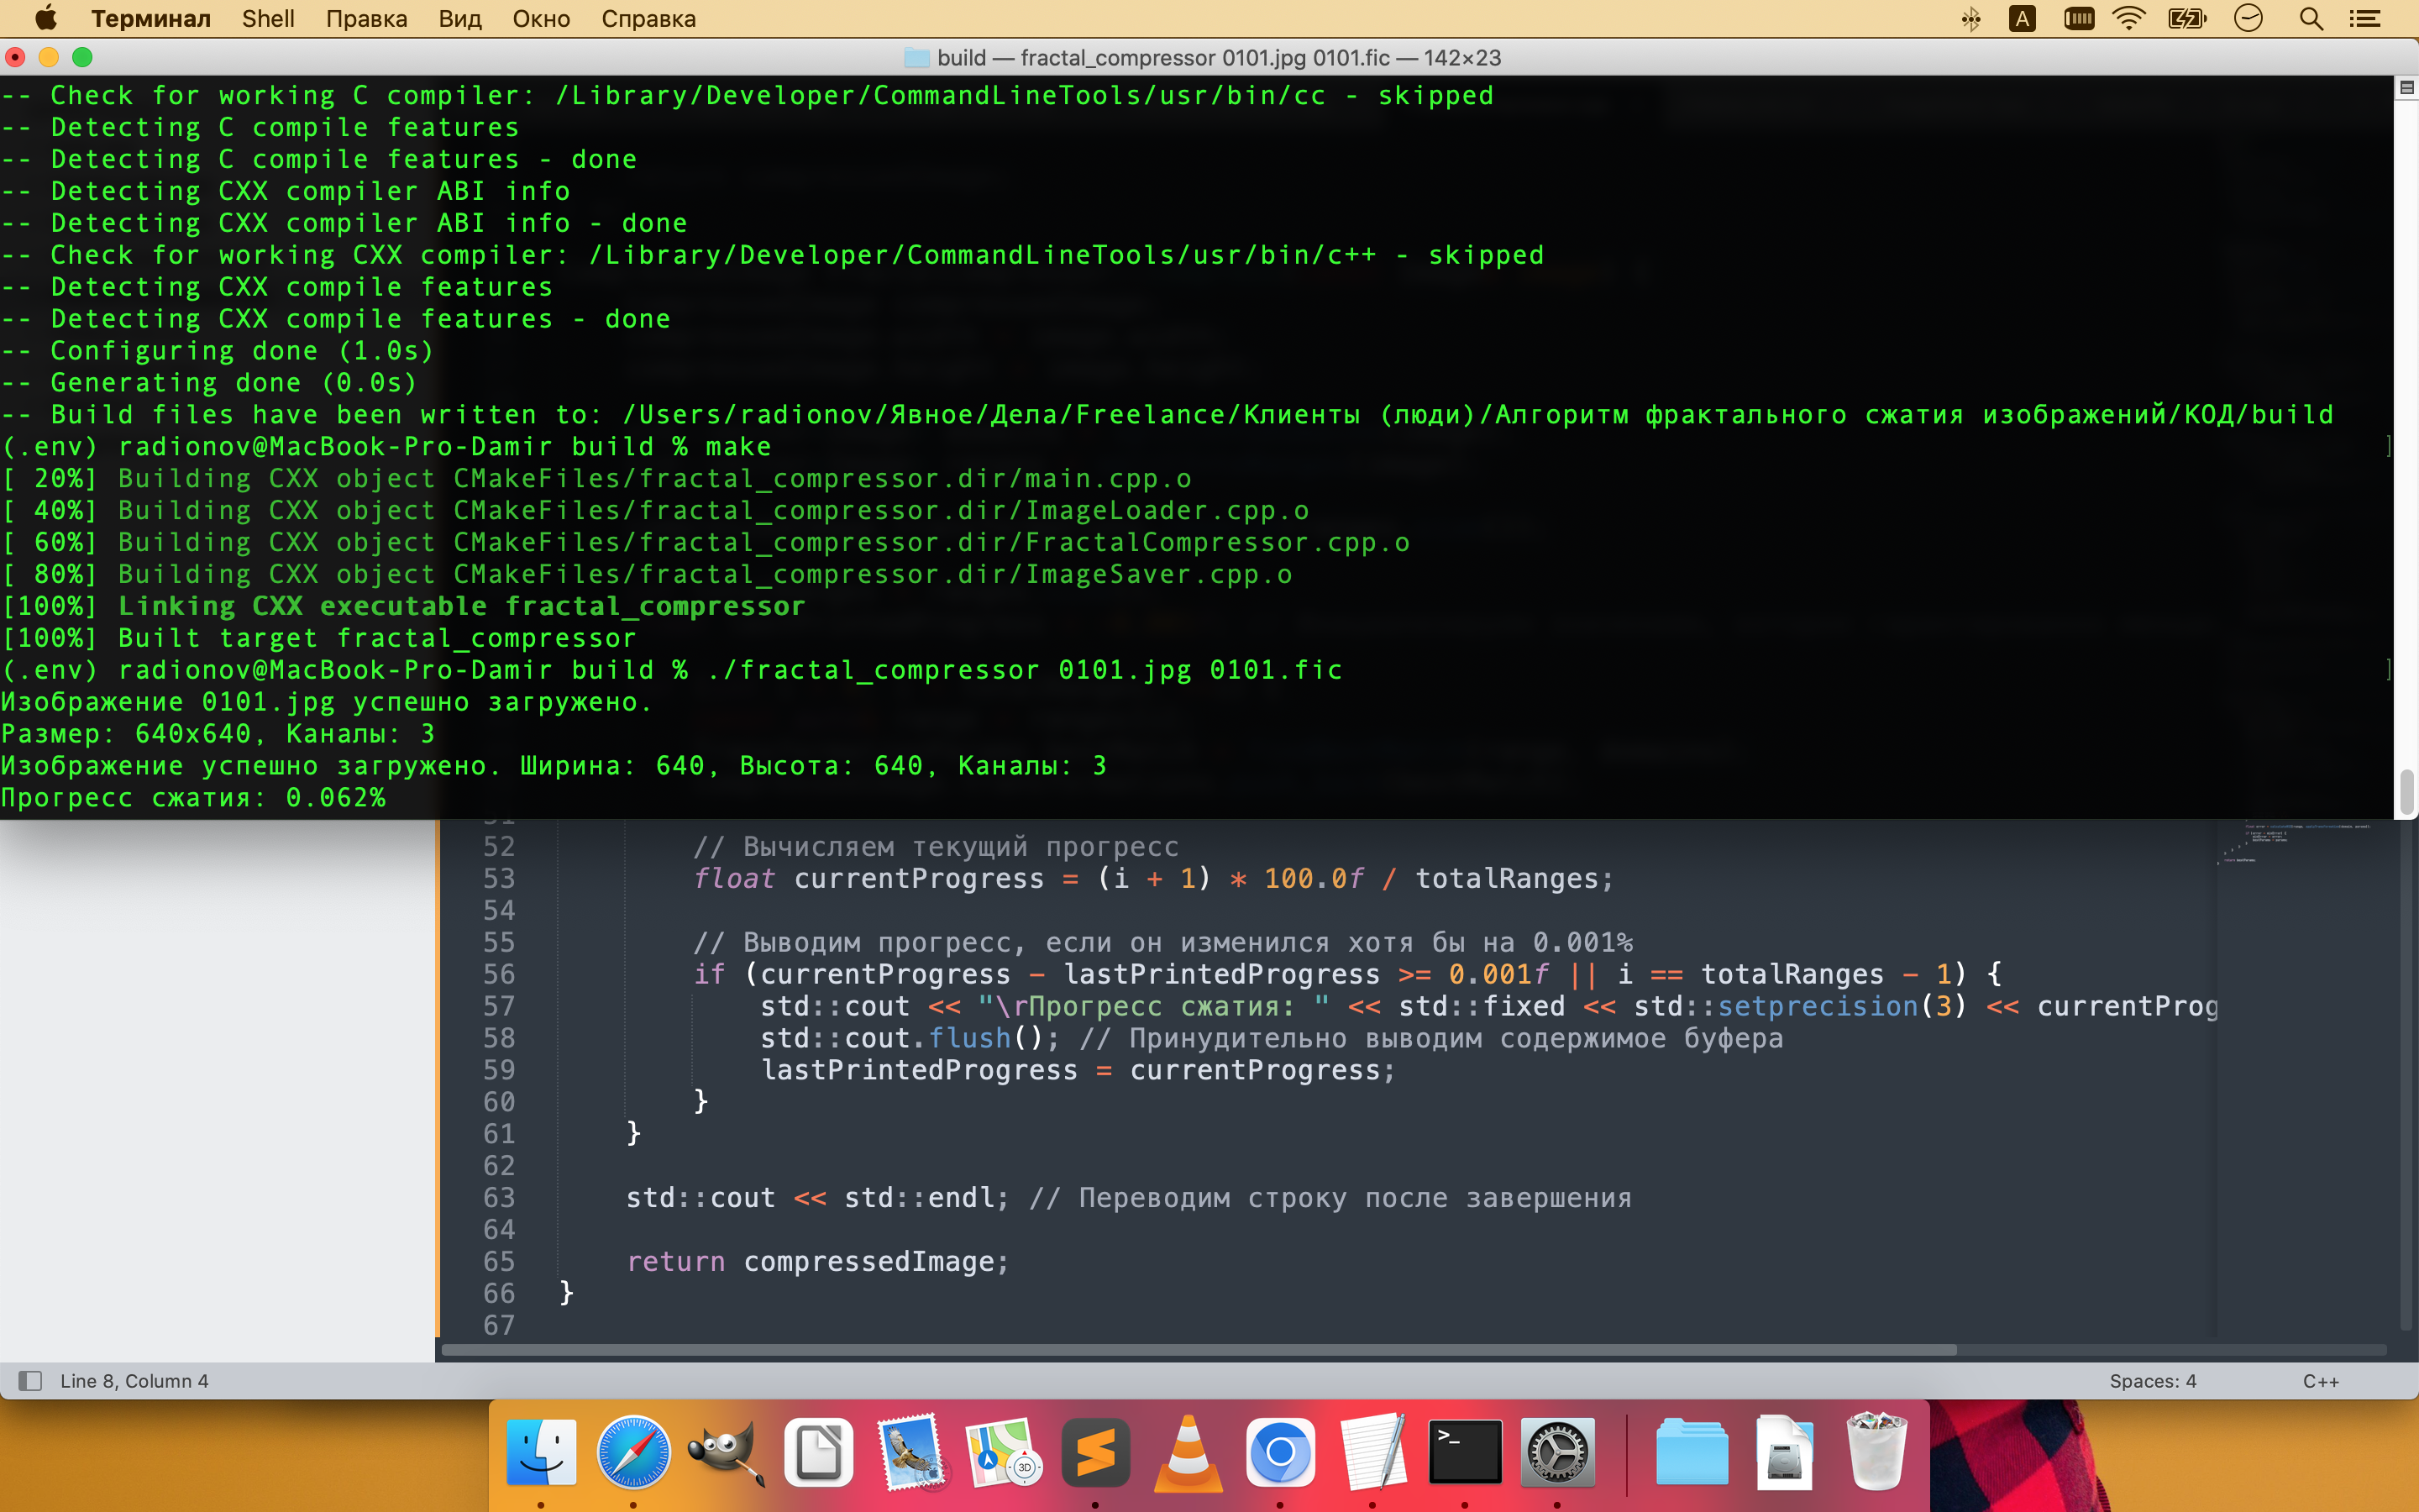Click 'Built target fractal_compressor' line
This screenshot has height=1512, width=2419.
[x=377, y=638]
